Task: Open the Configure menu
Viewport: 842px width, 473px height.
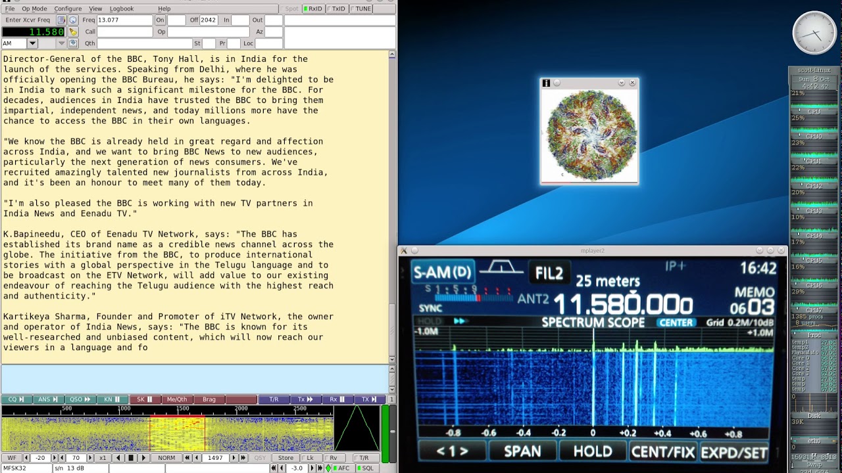Action: (x=68, y=9)
